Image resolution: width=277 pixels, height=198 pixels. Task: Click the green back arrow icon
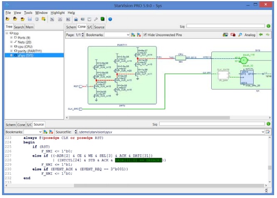point(261,35)
